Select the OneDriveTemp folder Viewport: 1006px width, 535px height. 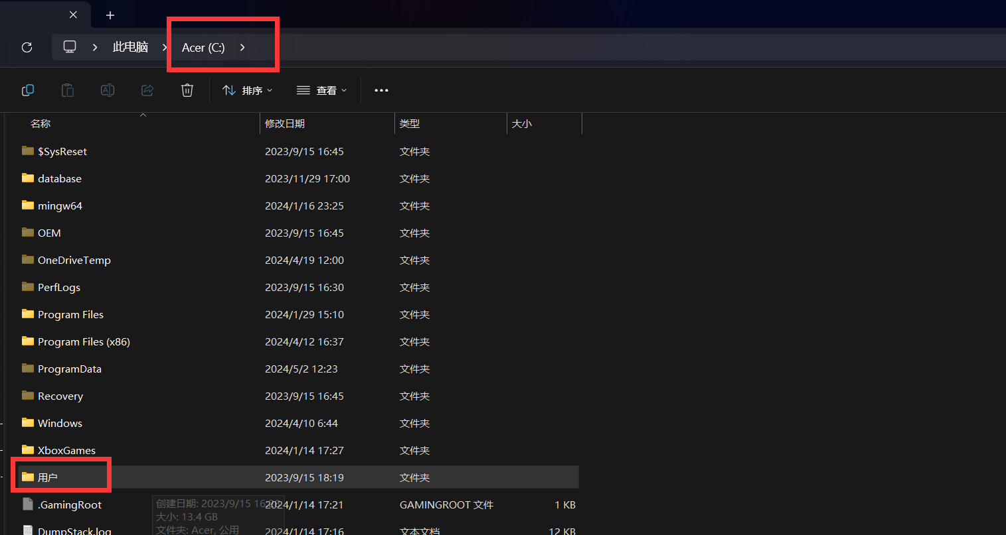[74, 260]
